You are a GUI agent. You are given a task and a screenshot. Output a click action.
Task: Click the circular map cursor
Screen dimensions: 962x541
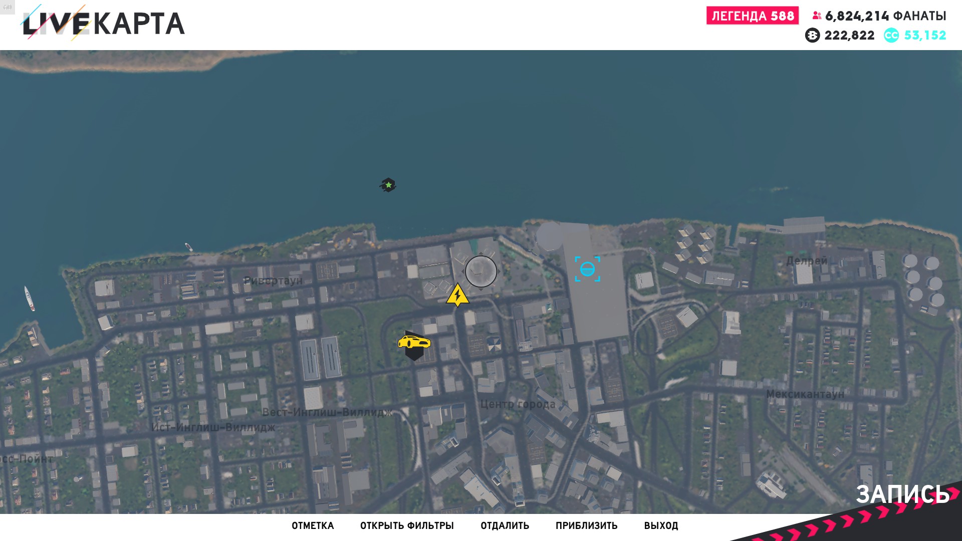[x=481, y=272]
